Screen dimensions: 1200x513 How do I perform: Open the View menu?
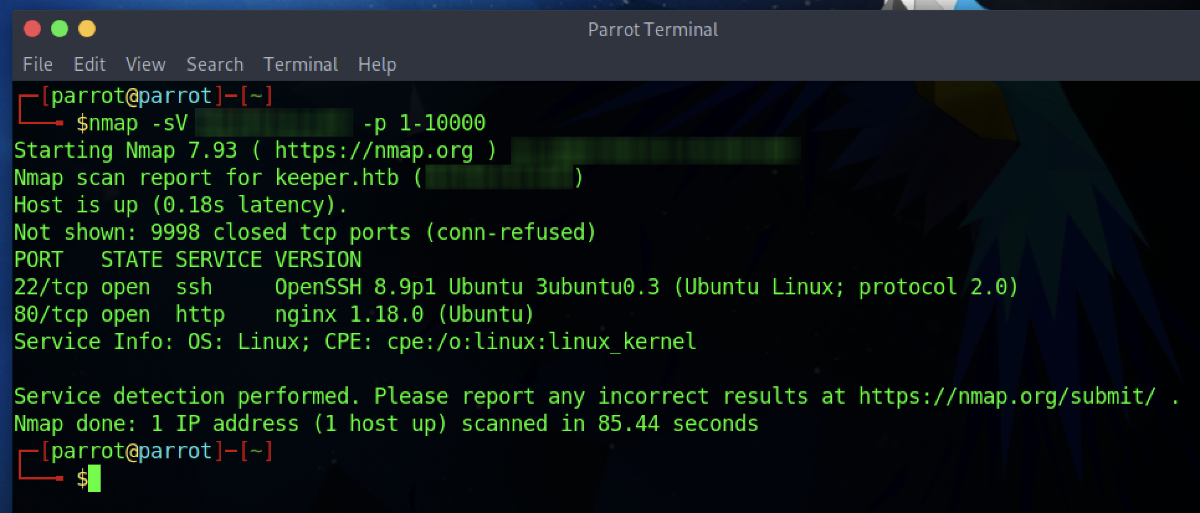pyautogui.click(x=146, y=65)
